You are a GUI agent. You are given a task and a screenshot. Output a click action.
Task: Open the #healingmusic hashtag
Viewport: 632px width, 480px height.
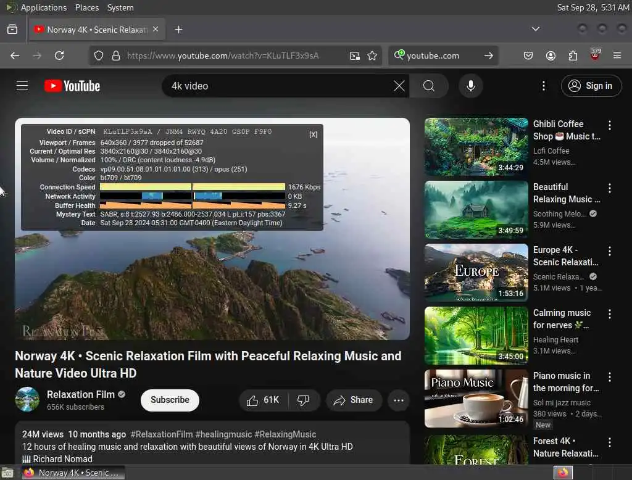point(223,434)
